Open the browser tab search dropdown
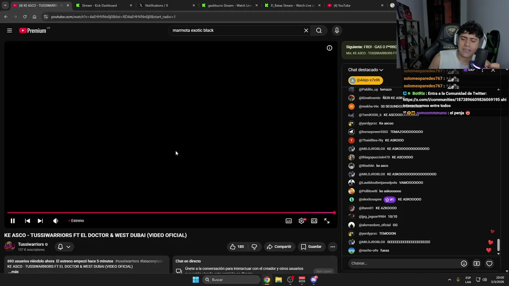The height and width of the screenshot is (286, 509). [x=5, y=6]
